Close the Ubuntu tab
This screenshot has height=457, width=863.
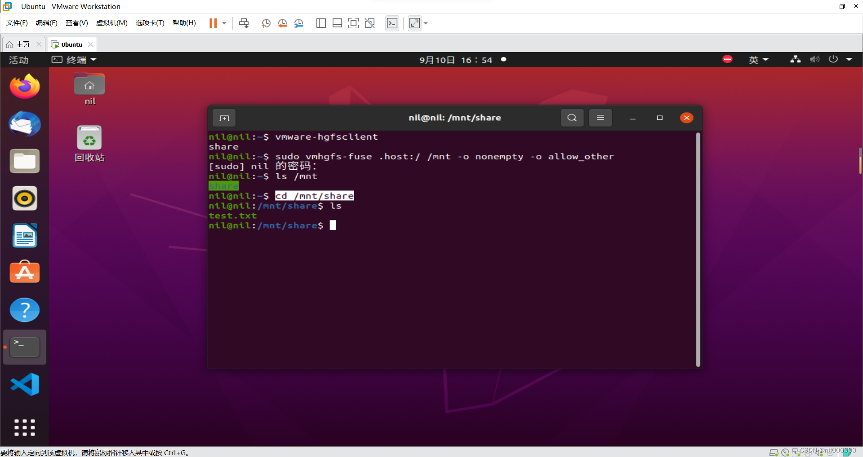point(90,44)
